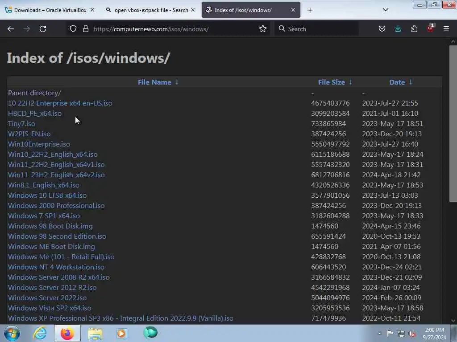Download Win10Enterprise.iso
457x342 pixels.
[x=39, y=144]
